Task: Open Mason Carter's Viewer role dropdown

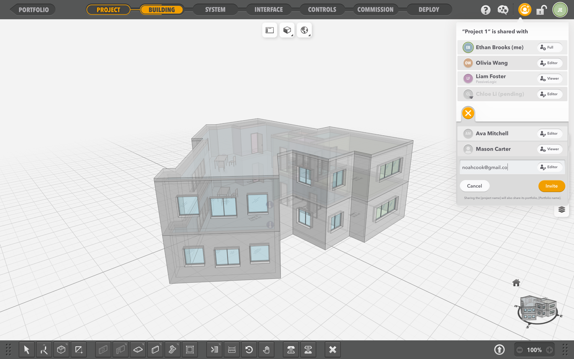Action: (550, 149)
